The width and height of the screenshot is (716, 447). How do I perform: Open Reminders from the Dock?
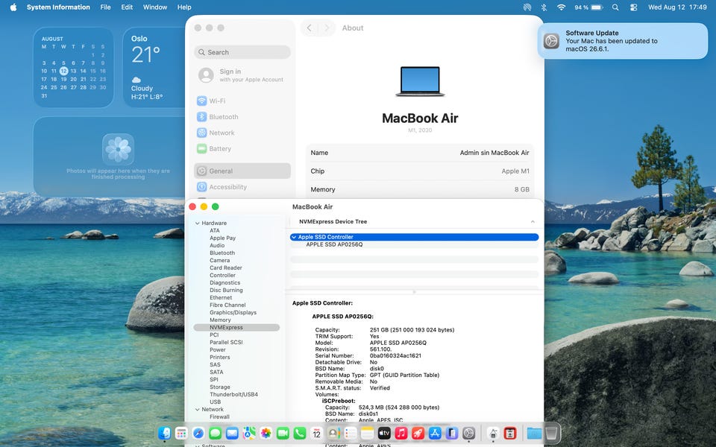[x=351, y=433]
